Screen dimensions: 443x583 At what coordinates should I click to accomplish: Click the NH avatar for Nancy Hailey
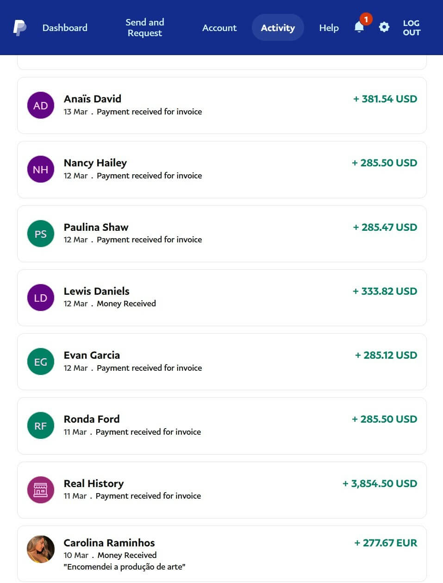[41, 169]
